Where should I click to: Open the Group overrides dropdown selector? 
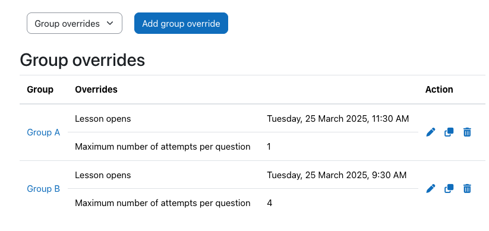pos(74,23)
